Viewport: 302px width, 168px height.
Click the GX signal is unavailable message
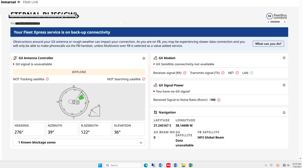(34, 64)
